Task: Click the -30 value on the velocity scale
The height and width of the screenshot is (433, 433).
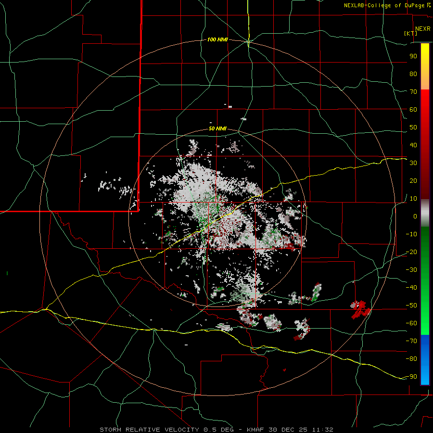Action: click(411, 270)
